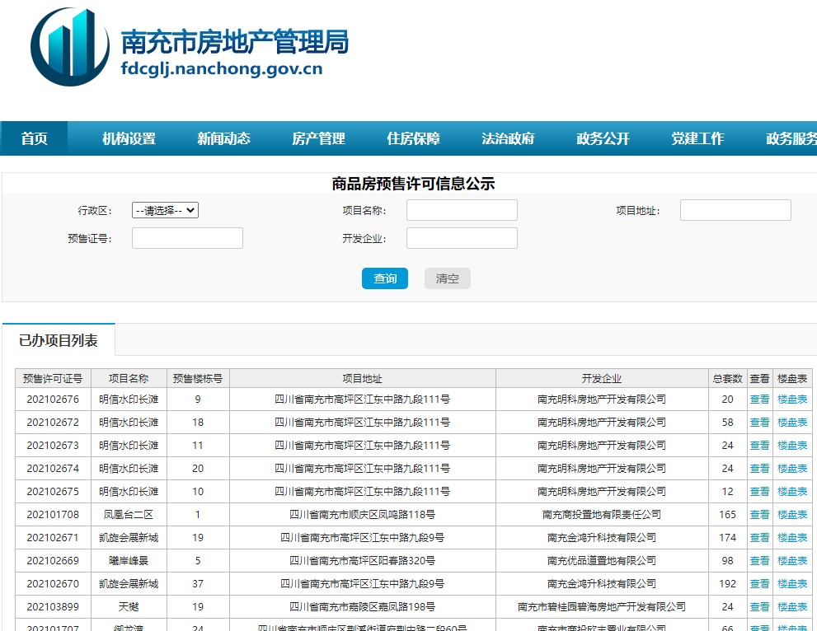
Task: Focus the 项目地址 input field
Action: 735,210
